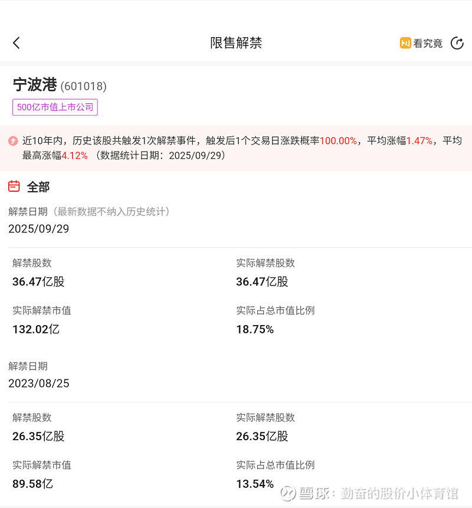Tap the back arrow
Viewport: 472px width, 508px height.
click(16, 42)
